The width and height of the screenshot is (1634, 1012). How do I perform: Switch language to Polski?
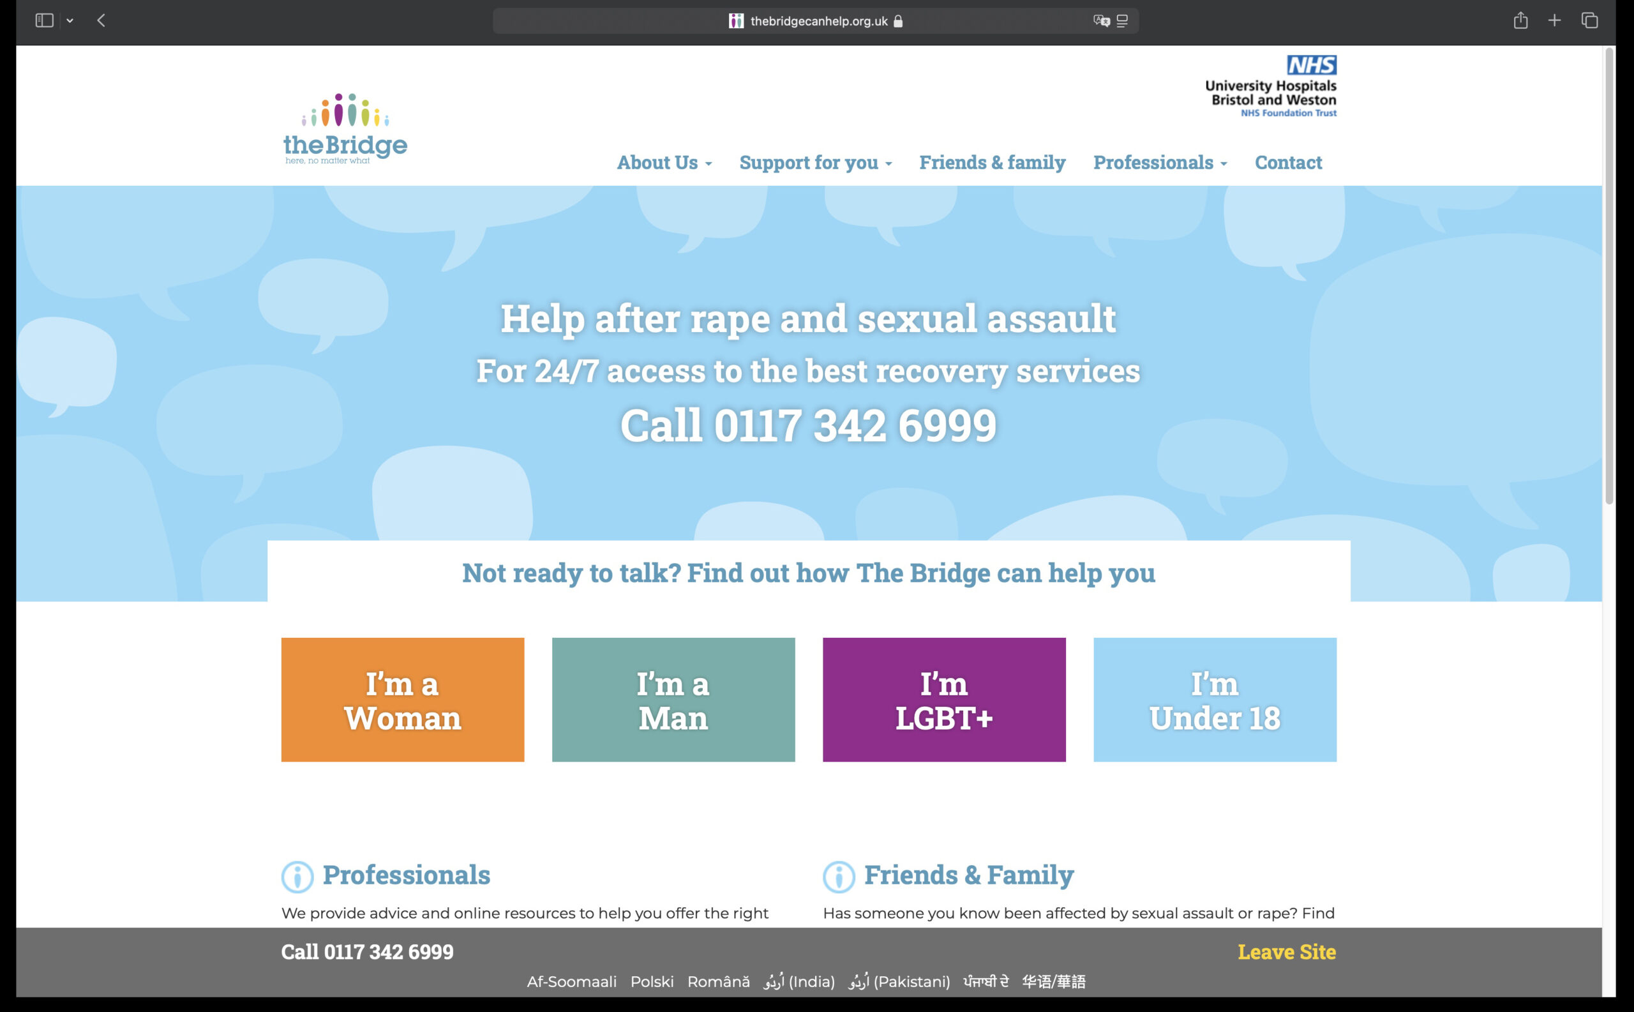652,982
